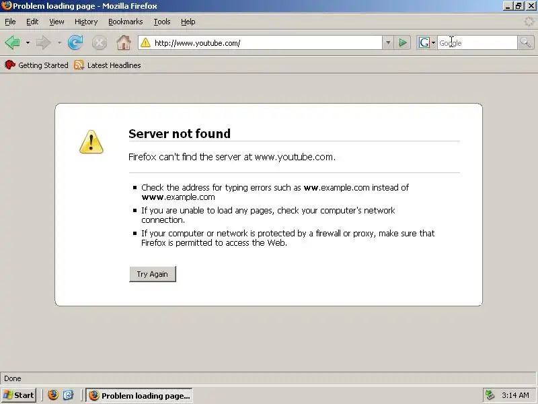The image size is (538, 404).
Task: Click the warning icon in address bar
Action: point(145,42)
